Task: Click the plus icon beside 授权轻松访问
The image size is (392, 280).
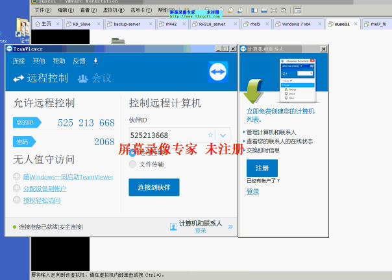Action: [x=17, y=200]
